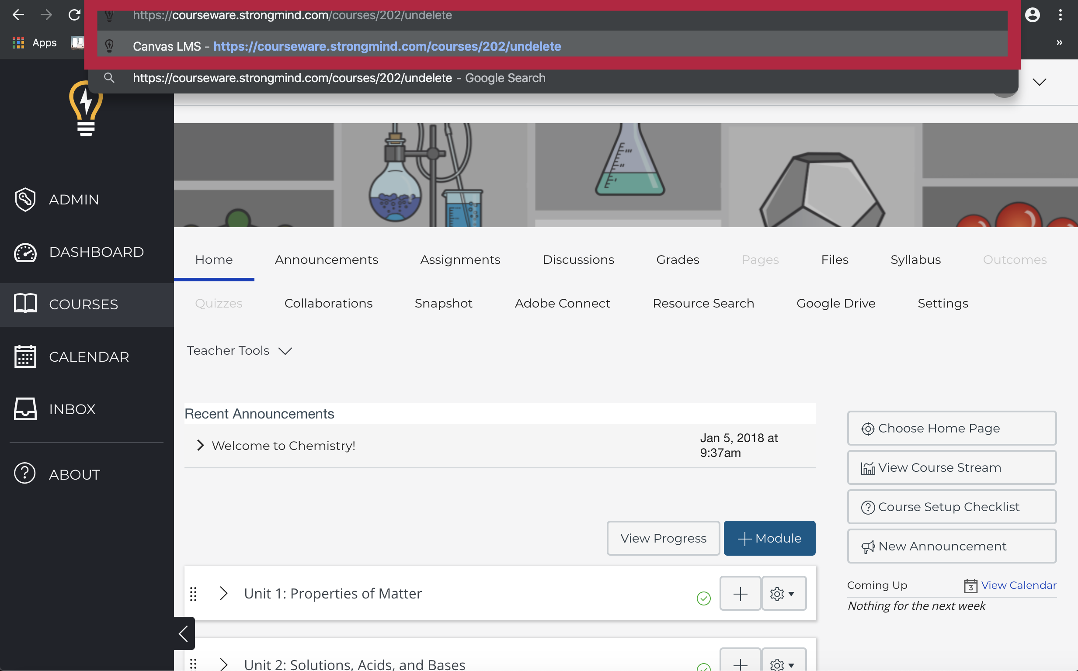Viewport: 1078px width, 671px height.
Task: Open Dashboard from the sidebar
Action: click(x=87, y=252)
